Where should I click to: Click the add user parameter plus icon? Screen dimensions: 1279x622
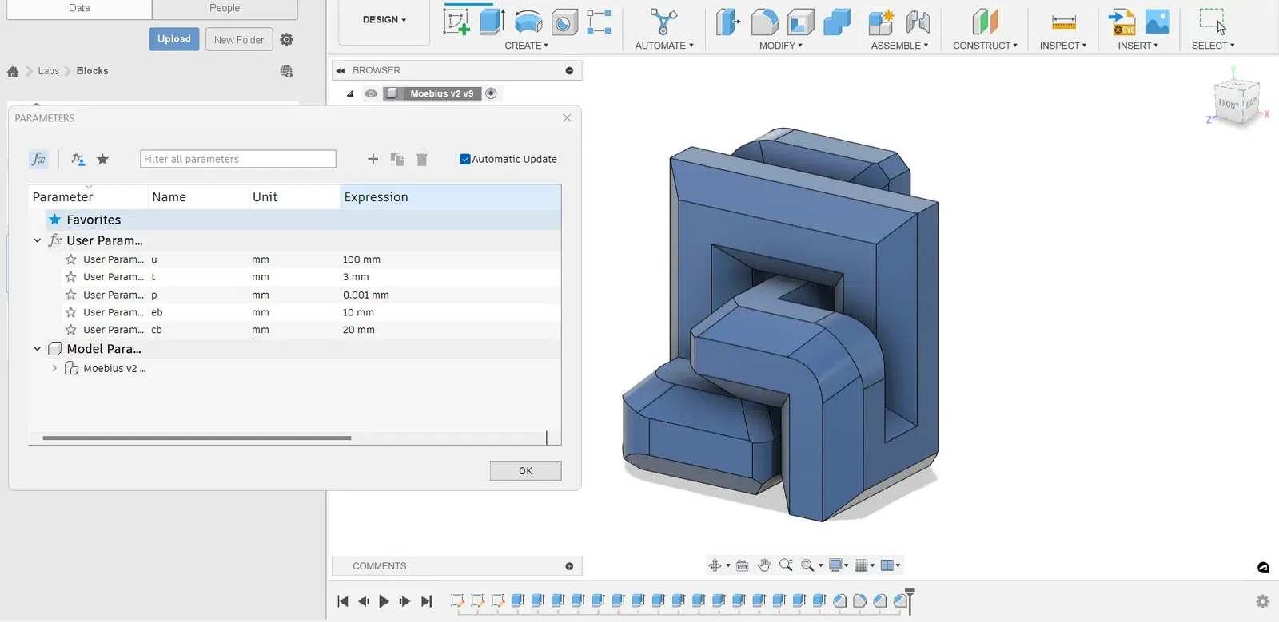pos(373,159)
